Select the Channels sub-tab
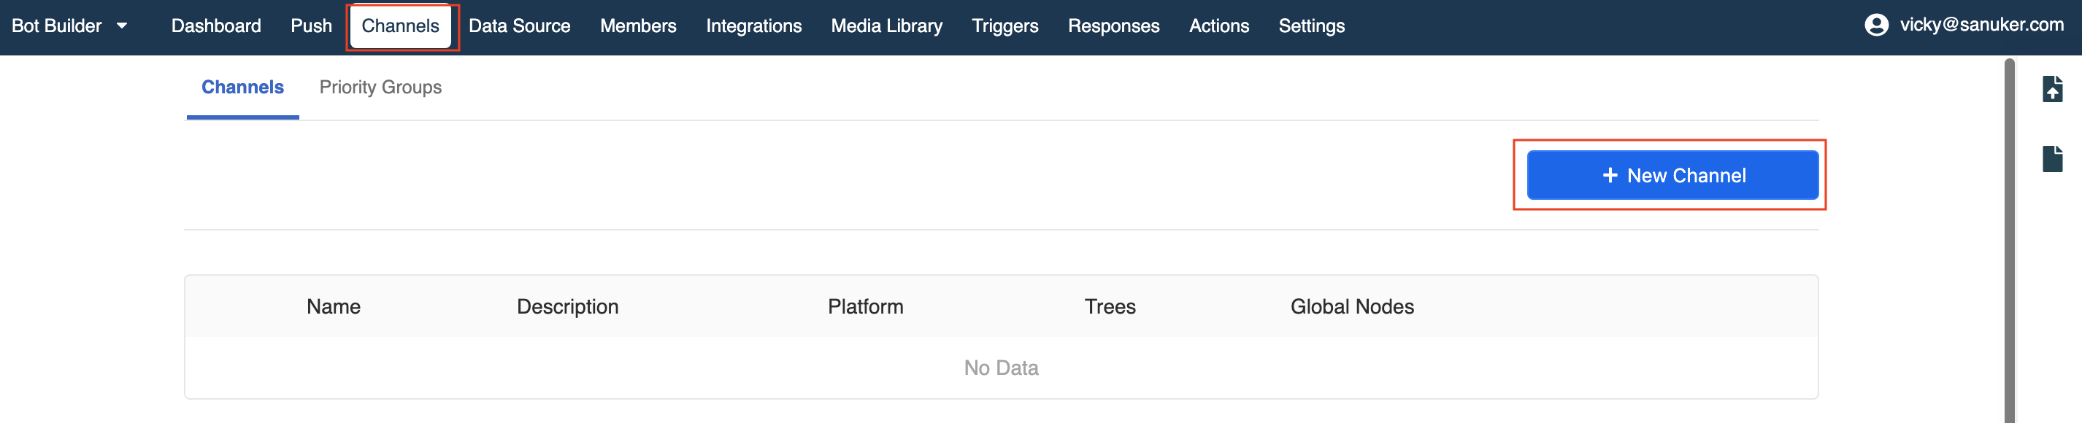Screen dimensions: 2082x423 point(242,88)
